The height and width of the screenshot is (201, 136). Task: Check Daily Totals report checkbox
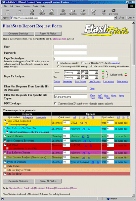point(5,166)
